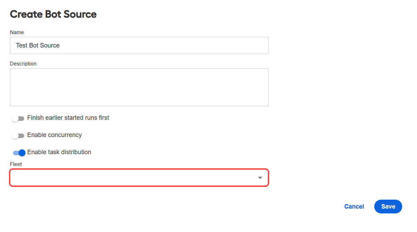
Task: Click inside the empty Description text area
Action: click(139, 87)
